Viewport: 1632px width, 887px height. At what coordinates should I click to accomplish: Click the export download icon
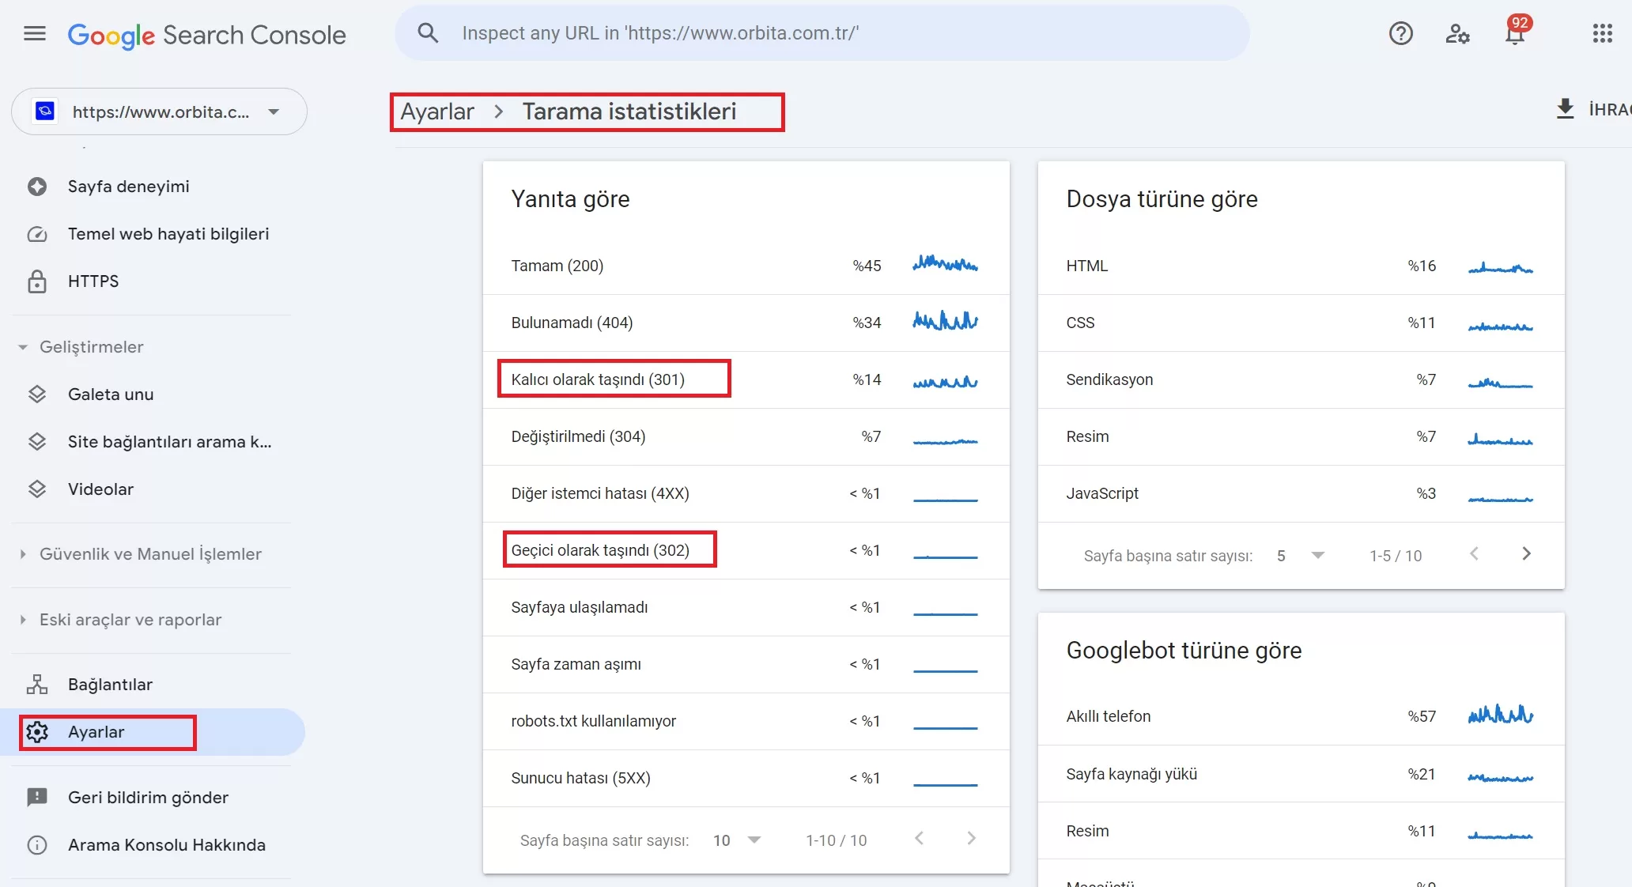click(x=1565, y=109)
